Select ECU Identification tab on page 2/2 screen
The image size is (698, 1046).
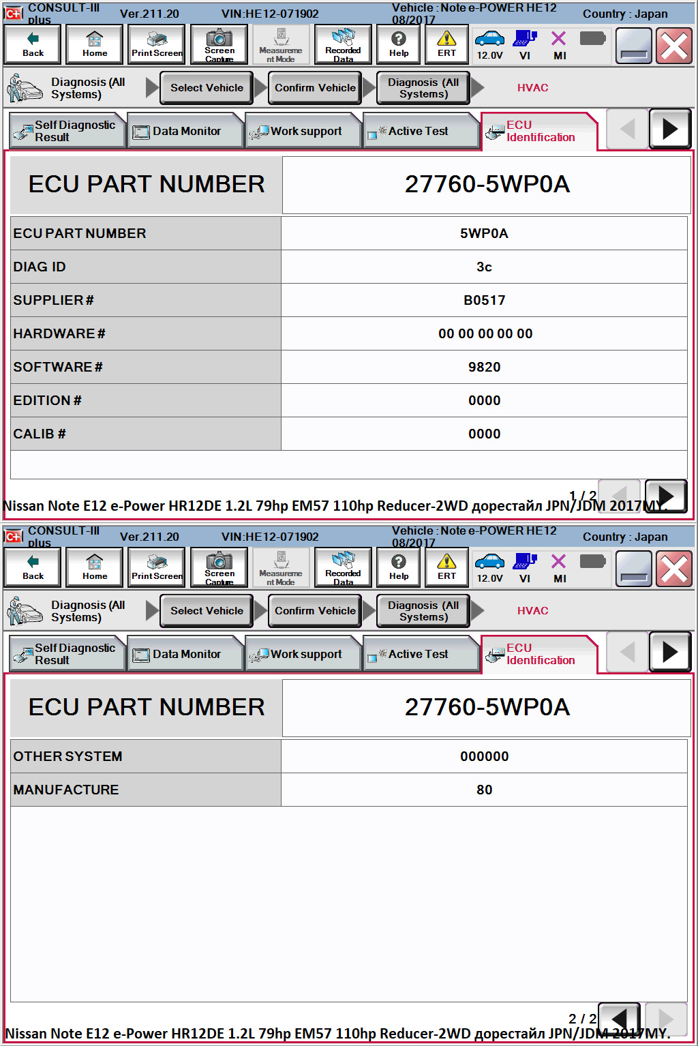(x=538, y=654)
